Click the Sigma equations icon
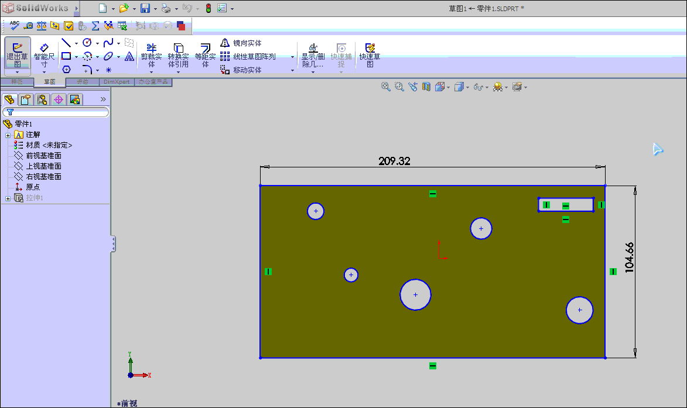 [x=95, y=26]
